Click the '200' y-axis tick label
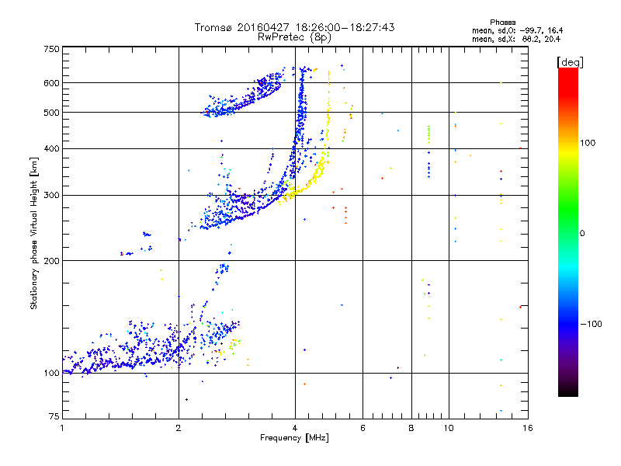This screenshot has height=466, width=621. 51,261
